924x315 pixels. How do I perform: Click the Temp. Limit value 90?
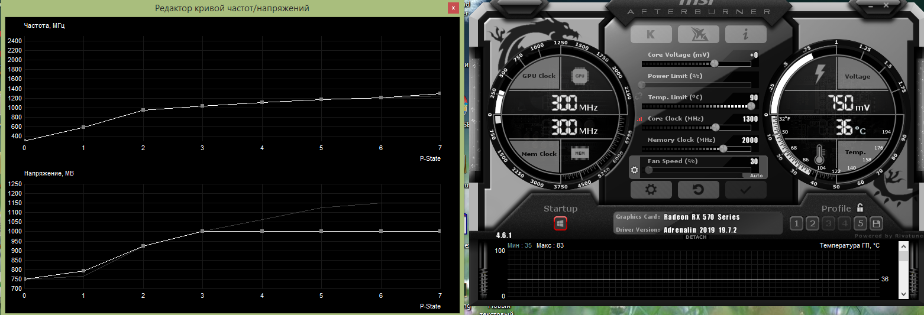point(754,98)
